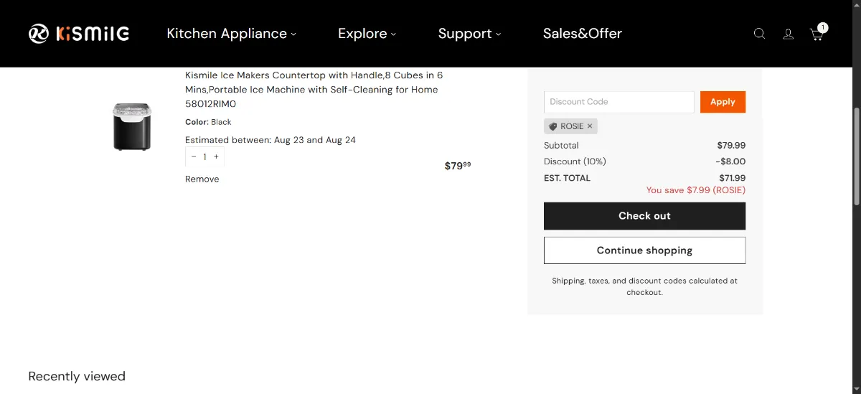Screen dimensions: 861x394
Task: Focus the Discount Code input field
Action: pos(619,102)
